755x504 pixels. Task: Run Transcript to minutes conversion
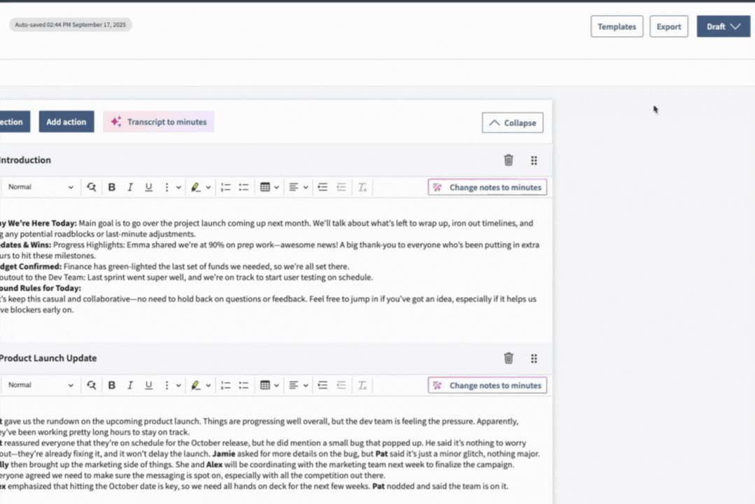[158, 121]
